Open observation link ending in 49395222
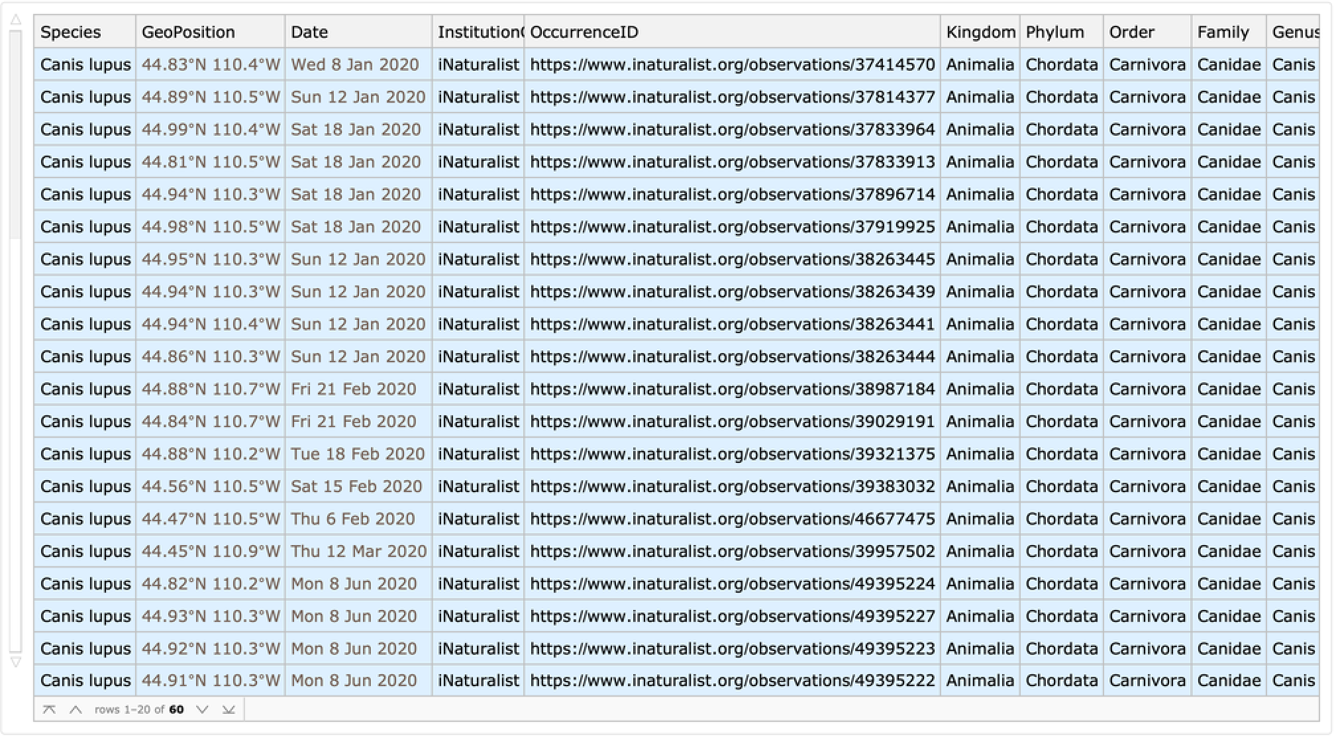The width and height of the screenshot is (1334, 755). click(732, 681)
